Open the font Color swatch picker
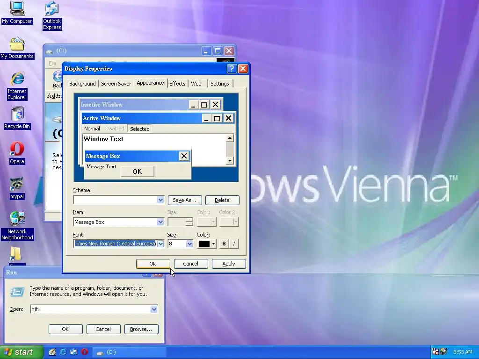Image resolution: width=479 pixels, height=359 pixels. coord(207,244)
